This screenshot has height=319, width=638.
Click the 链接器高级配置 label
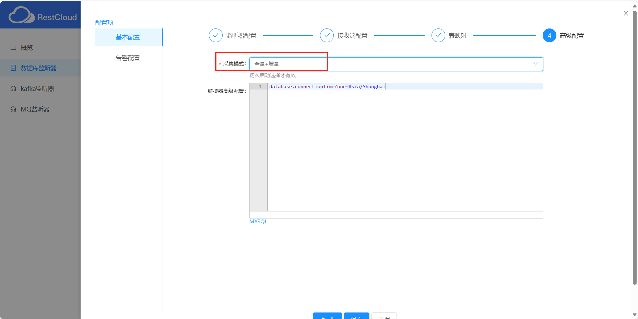(227, 91)
